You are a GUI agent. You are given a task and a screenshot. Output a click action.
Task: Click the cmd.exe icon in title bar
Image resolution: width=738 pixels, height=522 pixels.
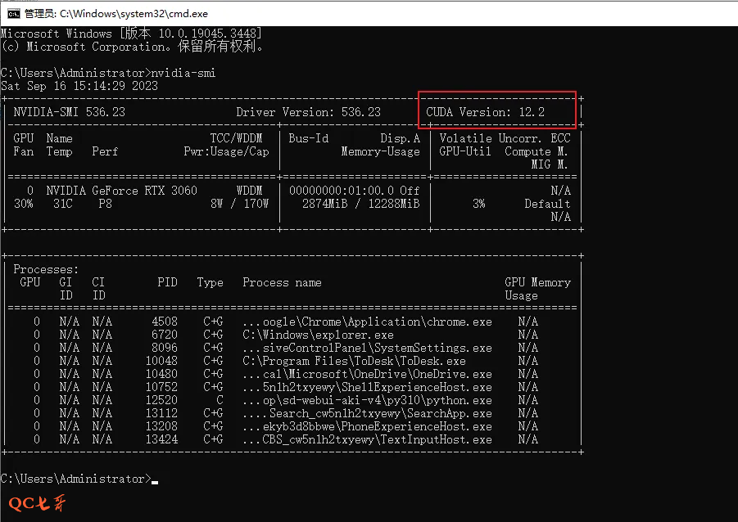coord(14,14)
